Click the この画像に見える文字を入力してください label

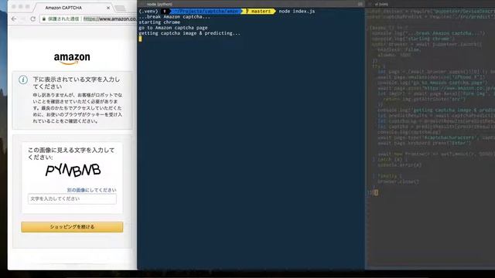point(71,154)
